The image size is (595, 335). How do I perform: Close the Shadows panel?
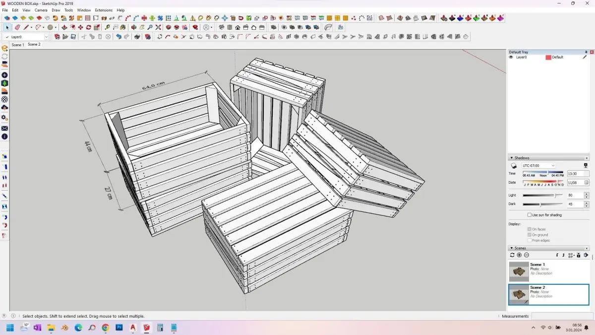tap(587, 158)
